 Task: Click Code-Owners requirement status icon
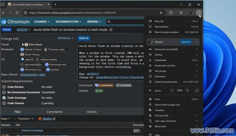(x=4, y=103)
